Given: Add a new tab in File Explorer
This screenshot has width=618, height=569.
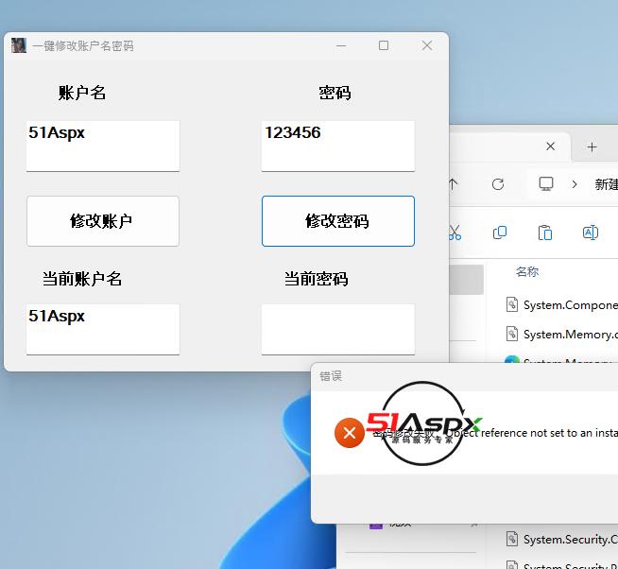Looking at the screenshot, I should 592,147.
